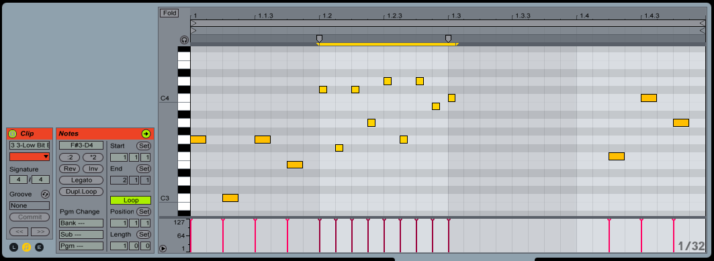714x261 pixels.
Task: Click the :2 halve tempo button
Action: 69,157
